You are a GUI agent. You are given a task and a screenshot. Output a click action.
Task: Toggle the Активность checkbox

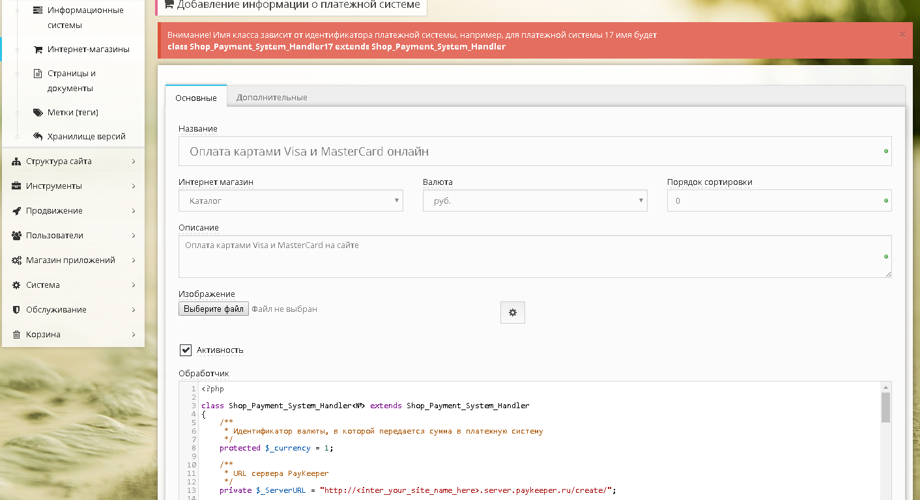click(186, 350)
